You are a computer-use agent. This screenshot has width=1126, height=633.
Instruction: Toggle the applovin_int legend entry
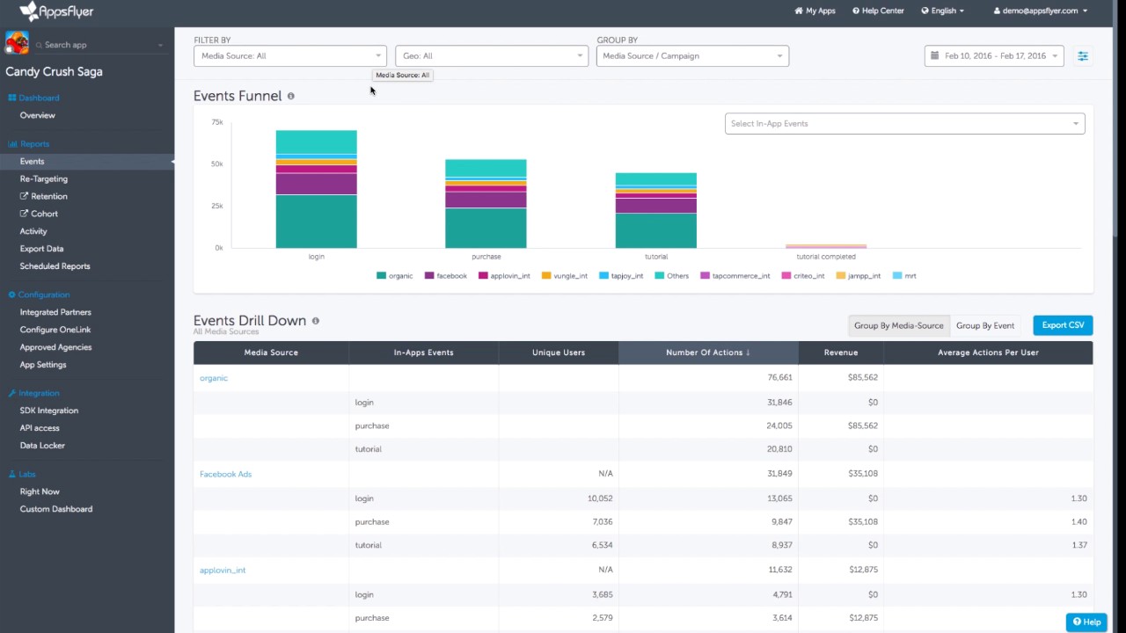(x=505, y=276)
